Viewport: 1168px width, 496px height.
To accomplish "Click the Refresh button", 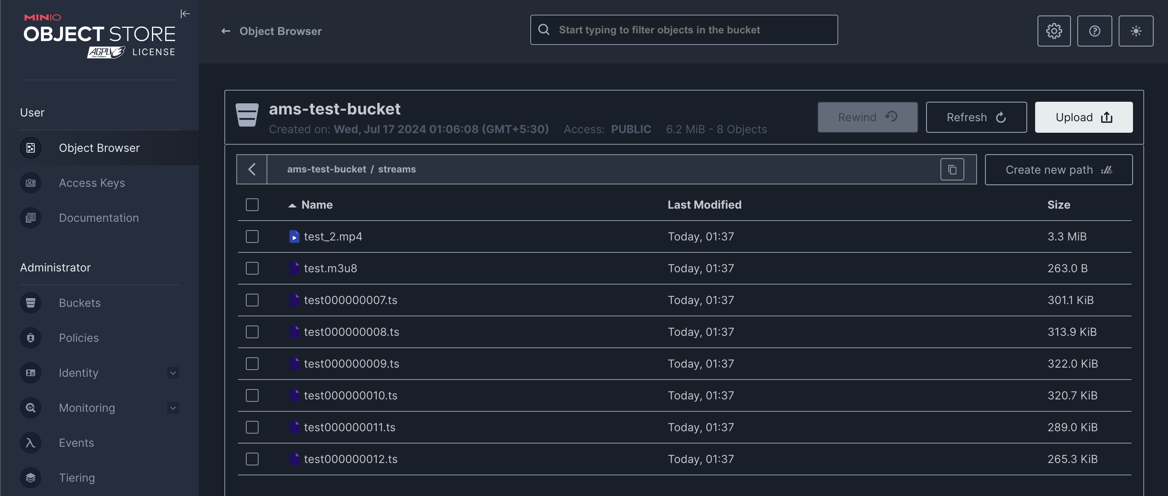I will (976, 117).
